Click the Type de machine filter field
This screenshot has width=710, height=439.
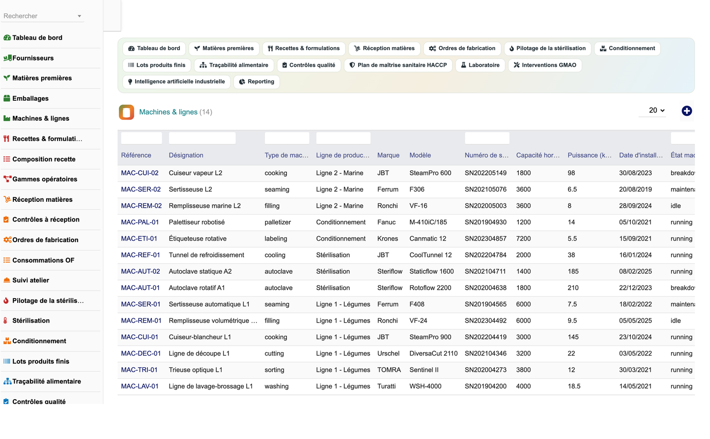tap(287, 138)
